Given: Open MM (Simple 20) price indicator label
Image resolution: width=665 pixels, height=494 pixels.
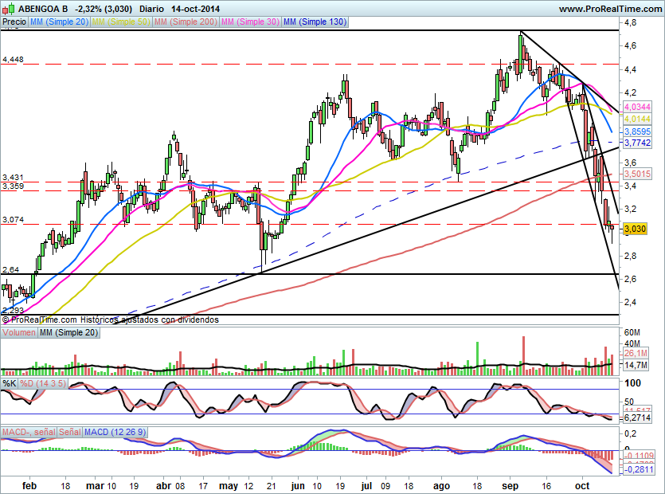Looking at the screenshot, I should (x=59, y=22).
